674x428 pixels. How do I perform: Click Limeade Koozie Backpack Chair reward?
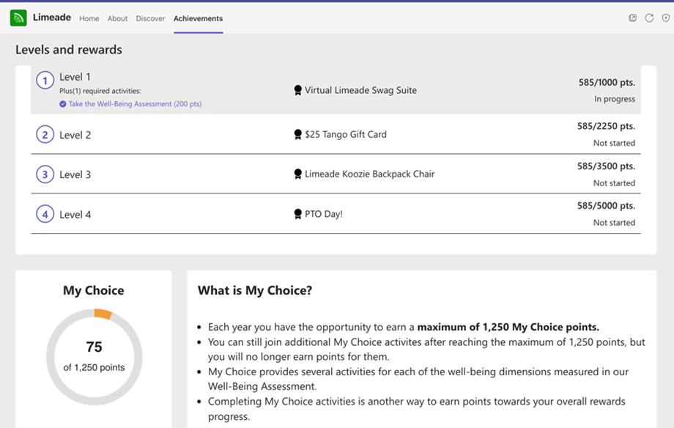(x=370, y=174)
